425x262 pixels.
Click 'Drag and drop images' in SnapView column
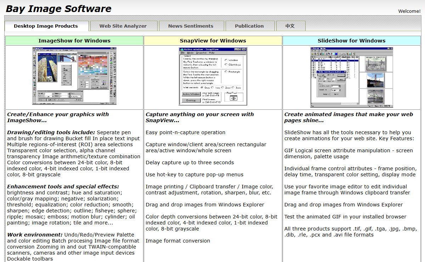point(205,205)
